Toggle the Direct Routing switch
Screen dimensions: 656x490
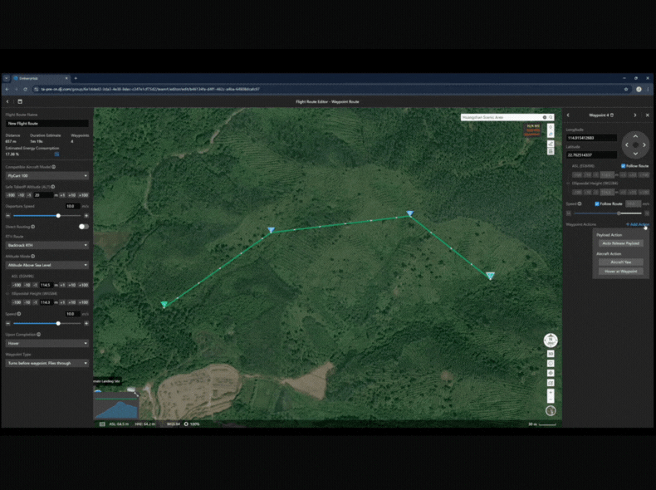click(x=83, y=226)
